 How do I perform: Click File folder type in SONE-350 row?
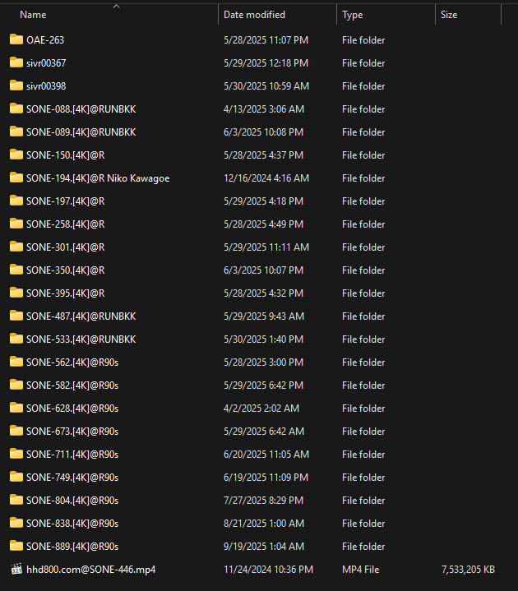click(x=363, y=270)
